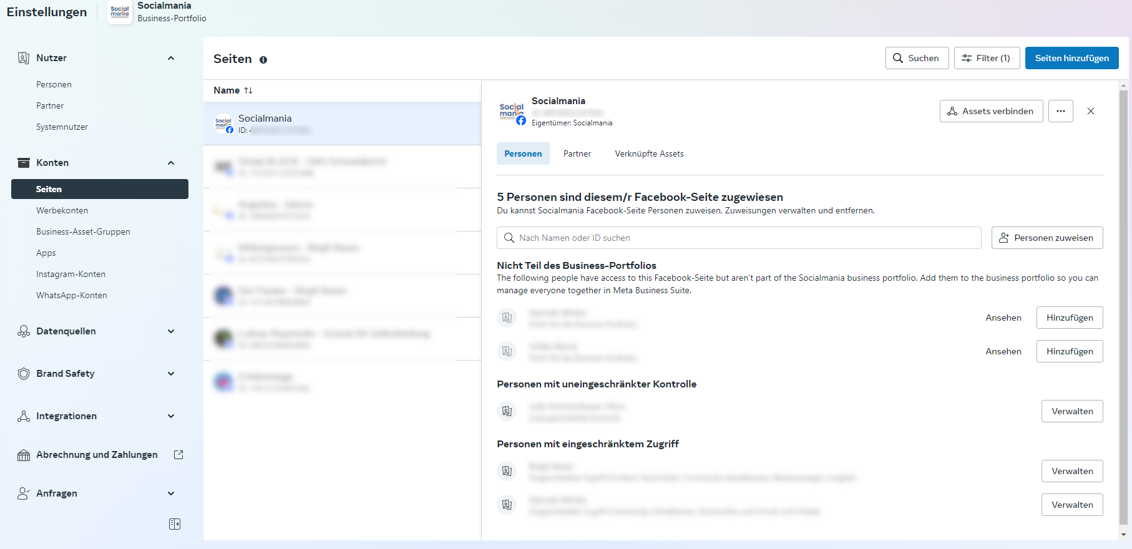
Task: Switch to the Partner tab
Action: [x=577, y=154]
